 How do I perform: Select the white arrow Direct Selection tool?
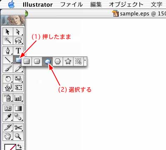[18, 32]
